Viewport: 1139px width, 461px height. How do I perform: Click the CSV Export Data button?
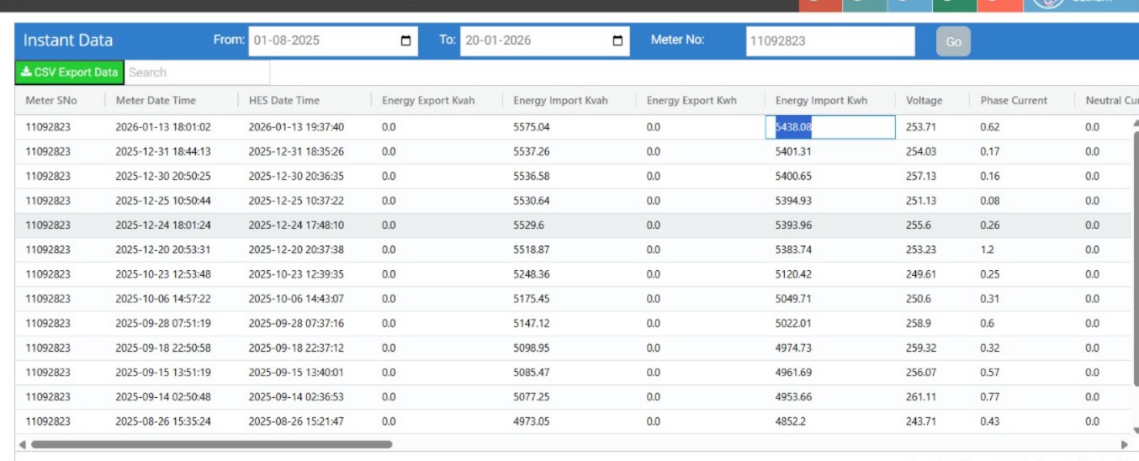[x=70, y=72]
